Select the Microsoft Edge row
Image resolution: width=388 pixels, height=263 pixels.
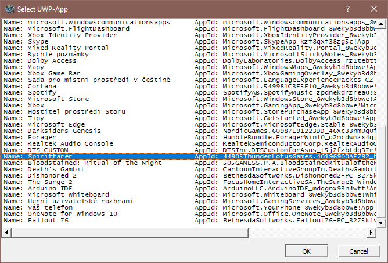coord(189,124)
